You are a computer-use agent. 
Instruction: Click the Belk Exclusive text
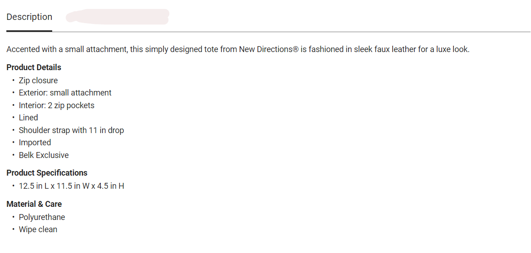pos(44,155)
